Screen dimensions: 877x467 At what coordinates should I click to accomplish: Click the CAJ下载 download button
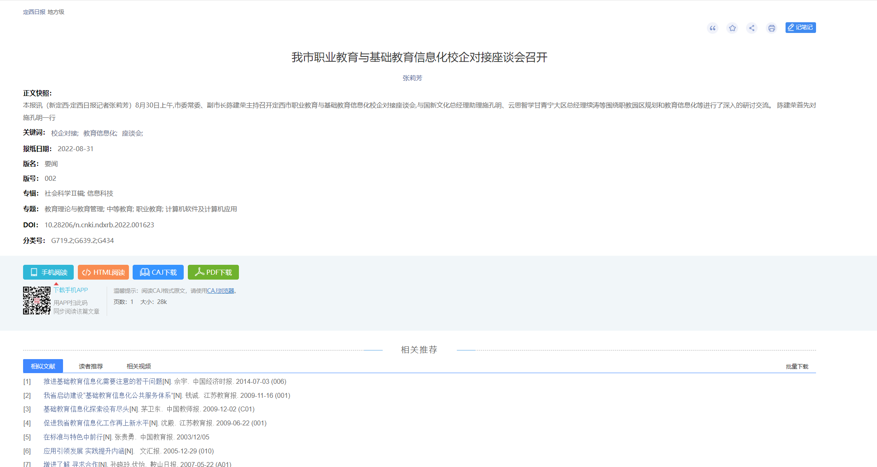pos(158,272)
